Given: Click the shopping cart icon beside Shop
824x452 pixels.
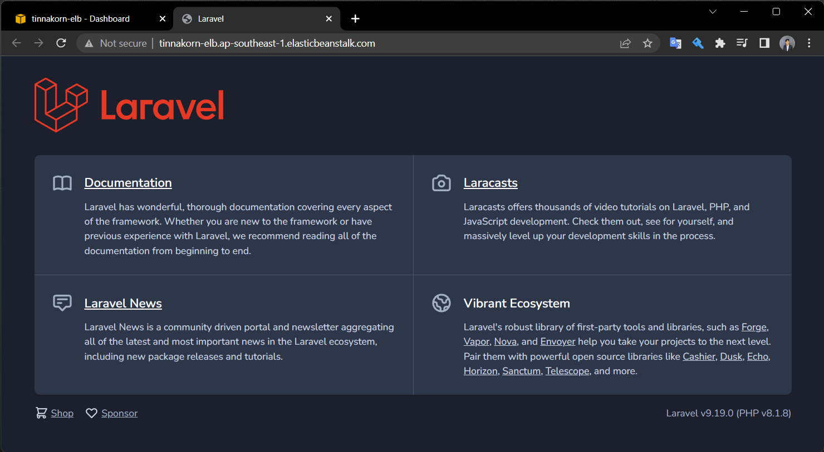Looking at the screenshot, I should [41, 413].
